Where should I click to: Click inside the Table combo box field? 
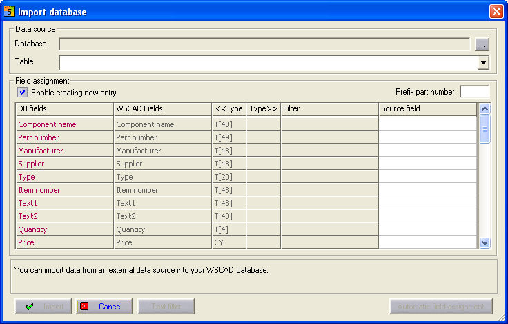(268, 63)
